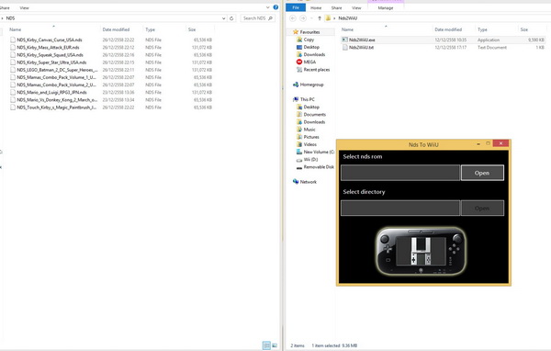Sort by Date modified in Nds2WiiU explorer
This screenshot has height=351, width=551.
click(448, 29)
